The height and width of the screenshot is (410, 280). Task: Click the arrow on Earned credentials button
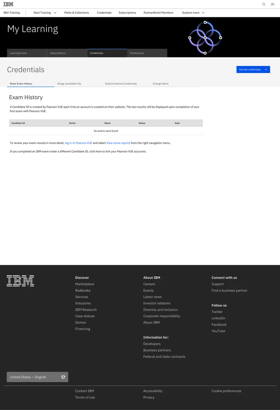click(266, 69)
